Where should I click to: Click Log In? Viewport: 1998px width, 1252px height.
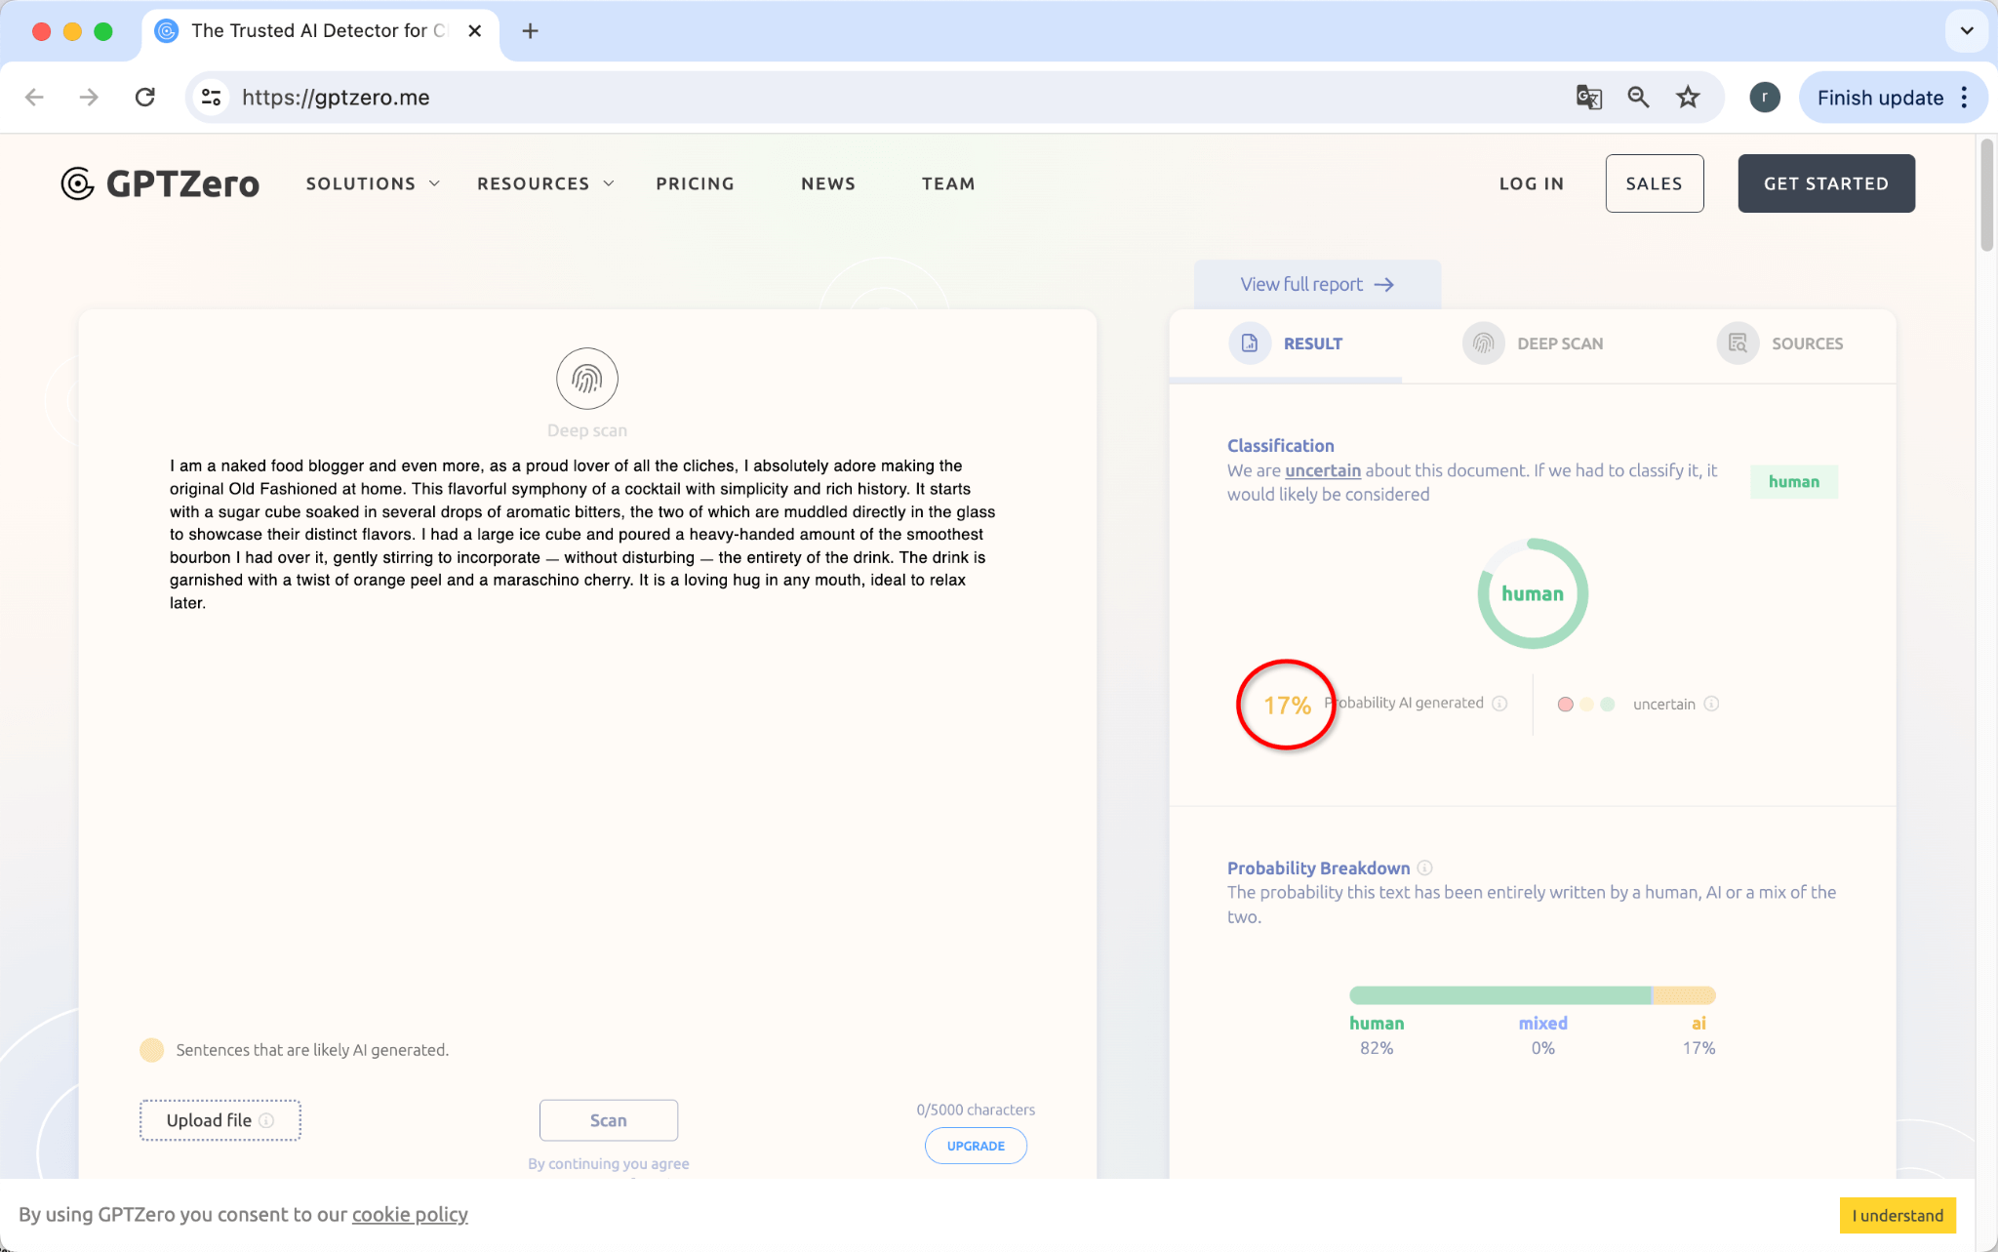tap(1531, 183)
